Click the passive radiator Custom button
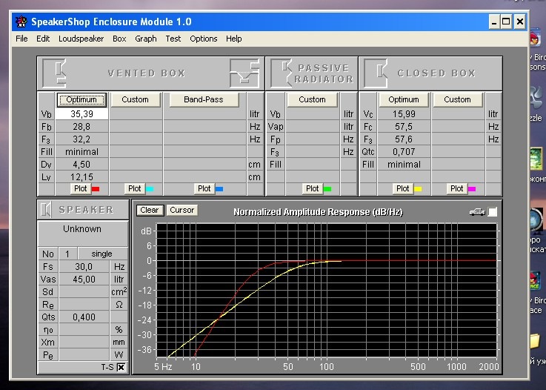 [312, 99]
